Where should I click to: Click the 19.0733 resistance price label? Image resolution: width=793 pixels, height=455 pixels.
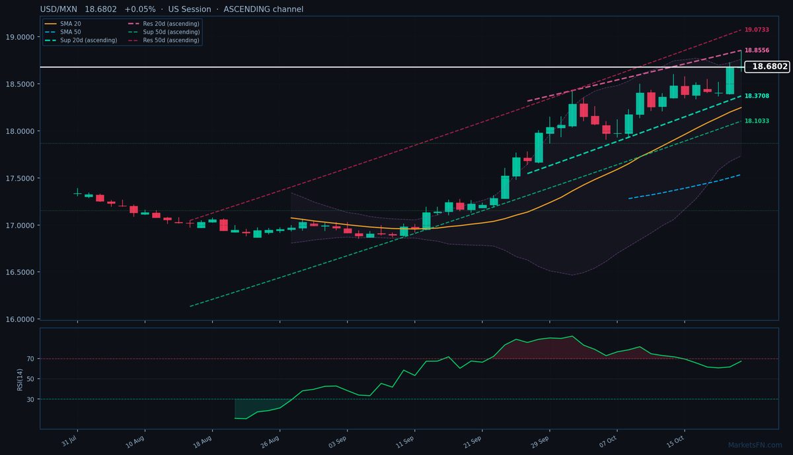tap(757, 30)
